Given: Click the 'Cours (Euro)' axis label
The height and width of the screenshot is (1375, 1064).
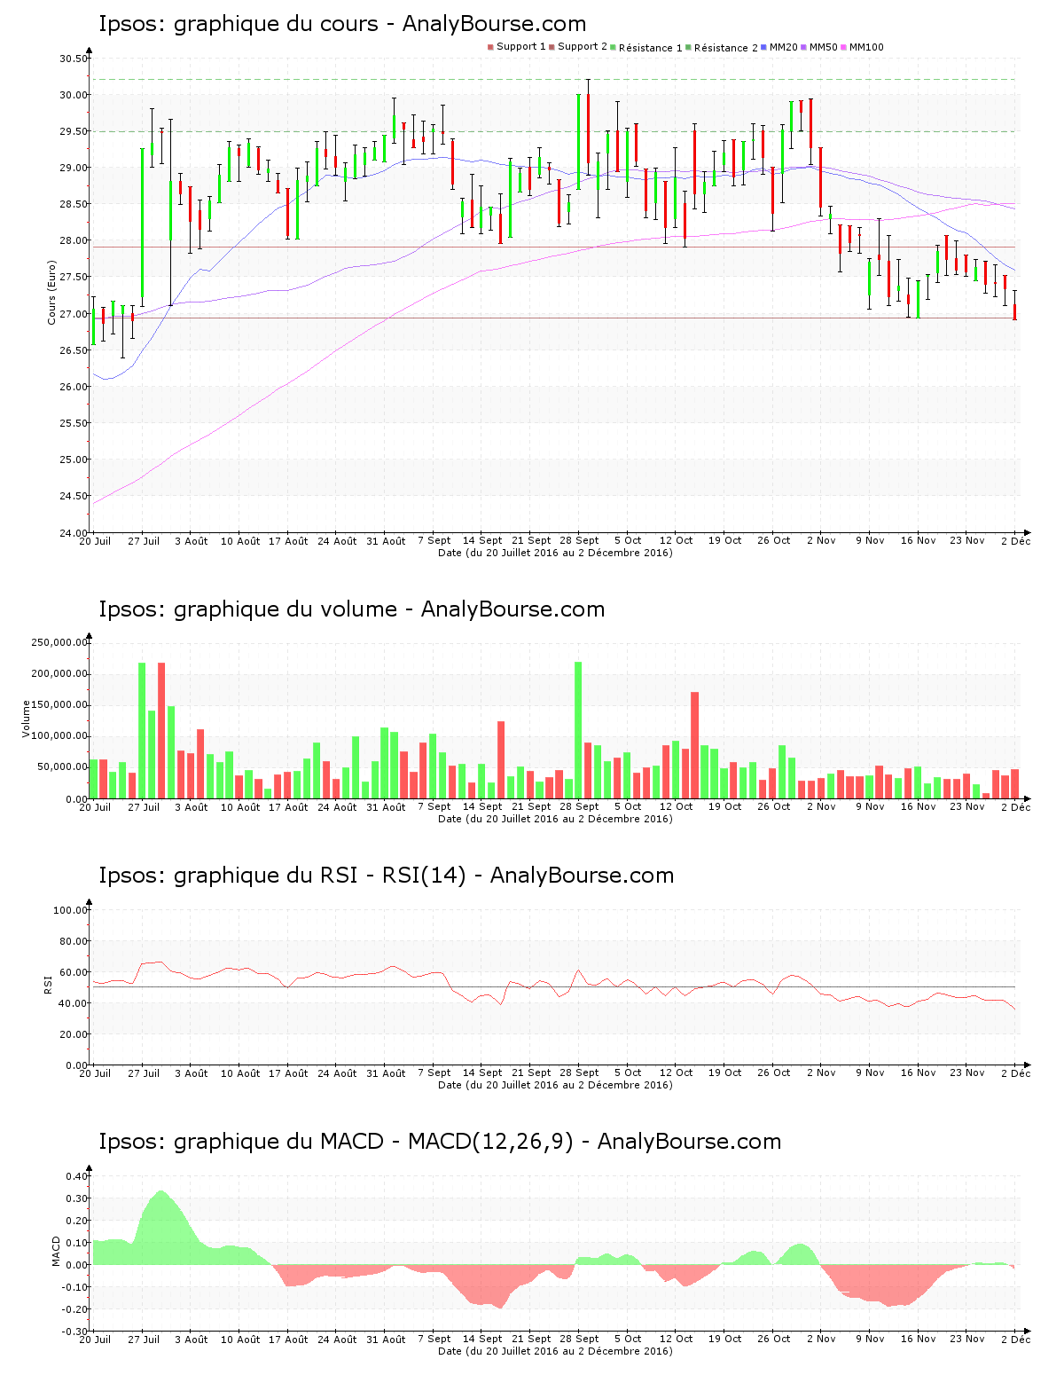Looking at the screenshot, I should click(x=51, y=293).
